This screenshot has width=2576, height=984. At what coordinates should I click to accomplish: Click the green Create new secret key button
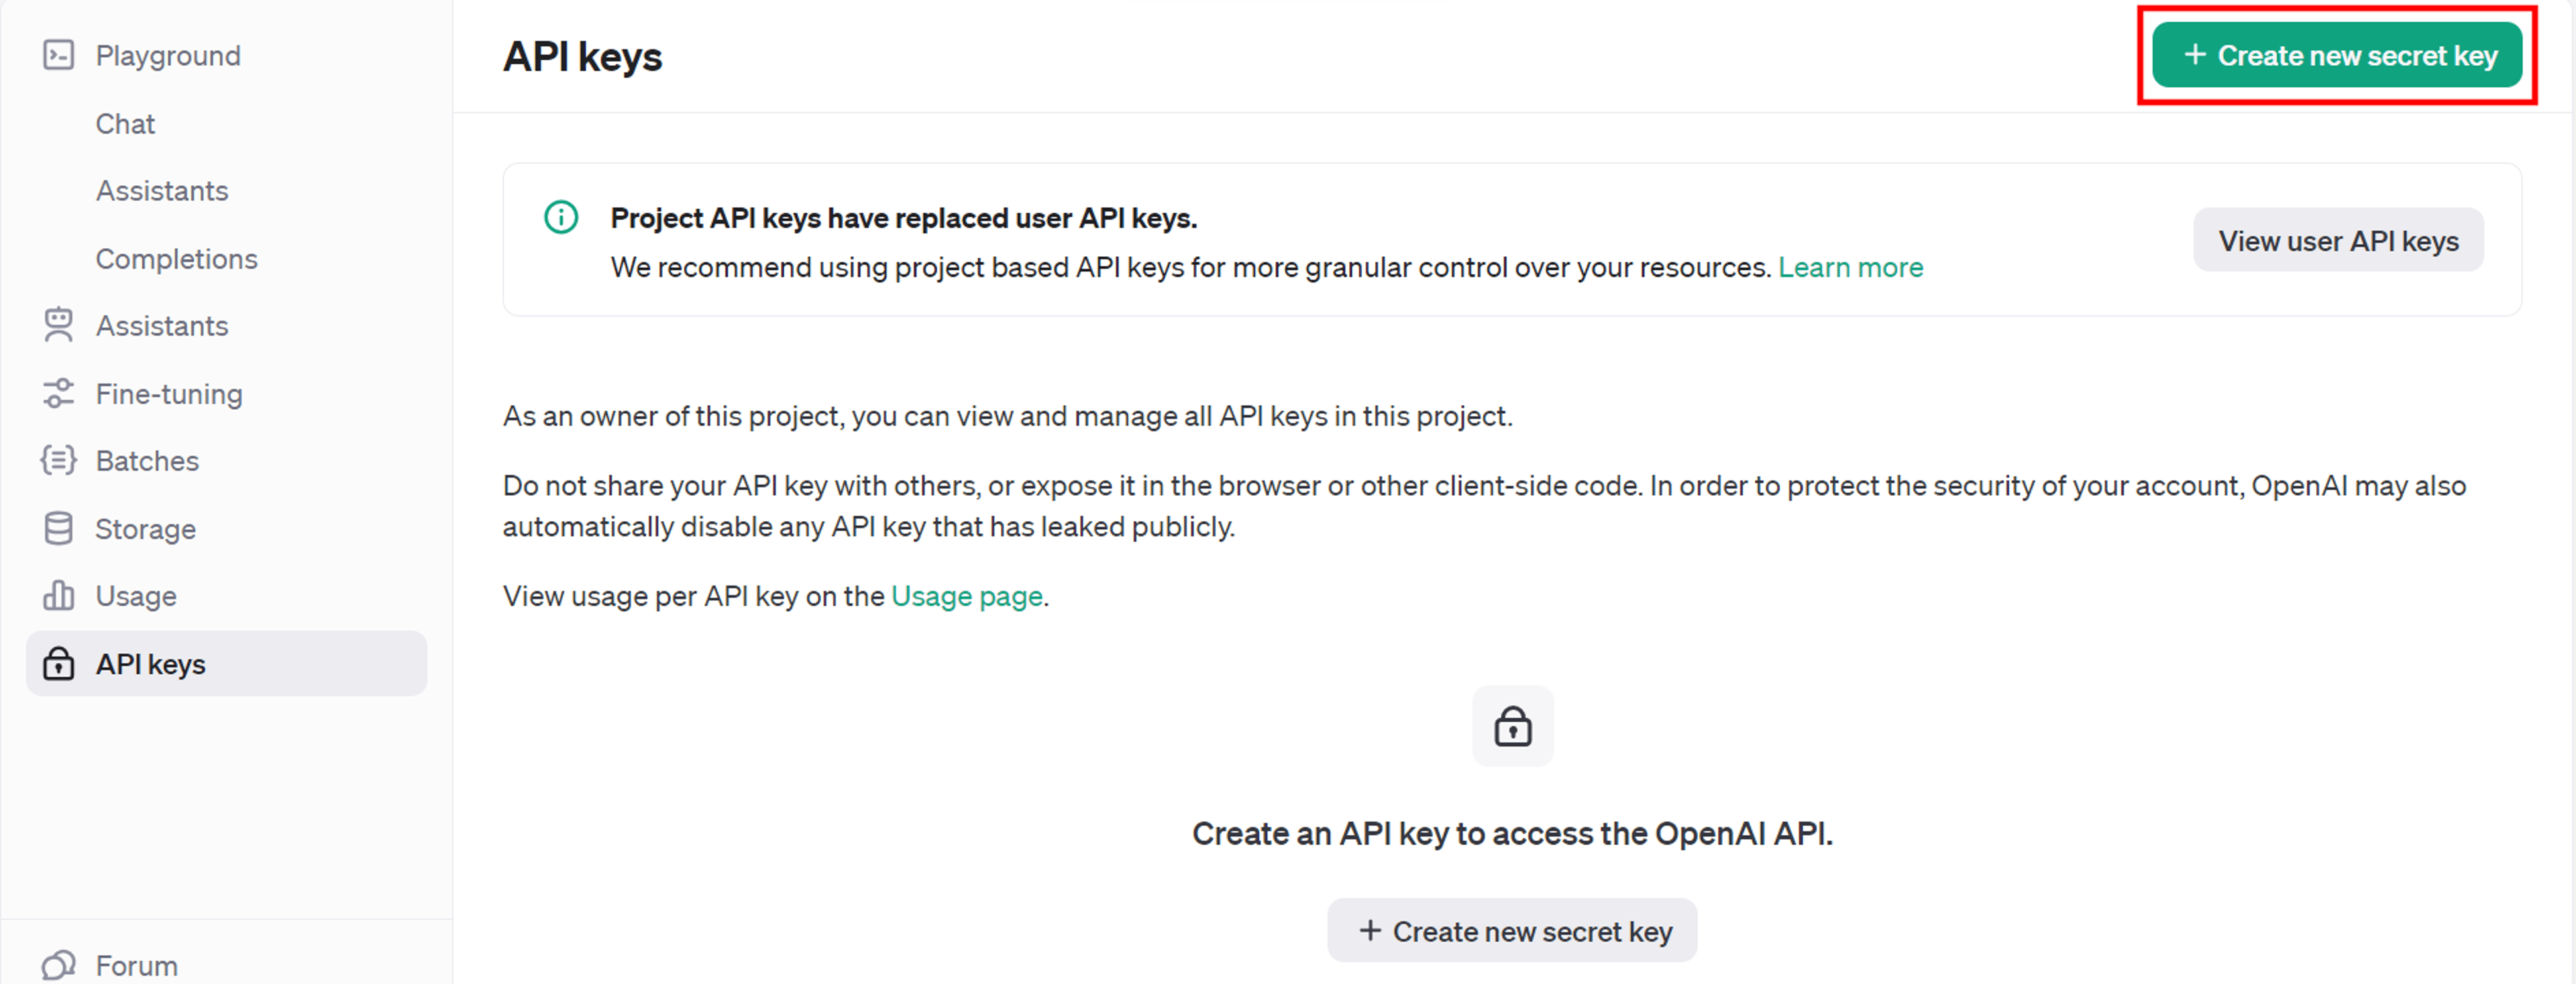tap(2337, 55)
